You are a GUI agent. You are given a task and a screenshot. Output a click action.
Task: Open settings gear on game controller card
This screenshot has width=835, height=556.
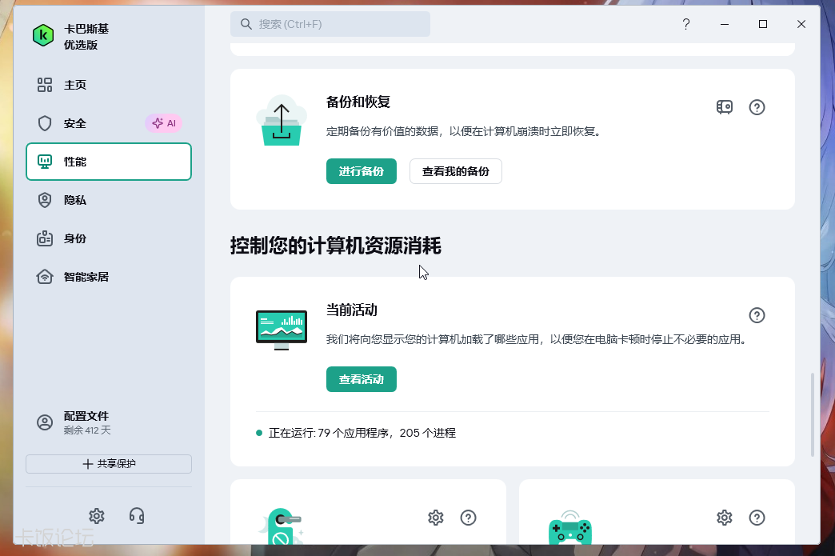pyautogui.click(x=725, y=517)
